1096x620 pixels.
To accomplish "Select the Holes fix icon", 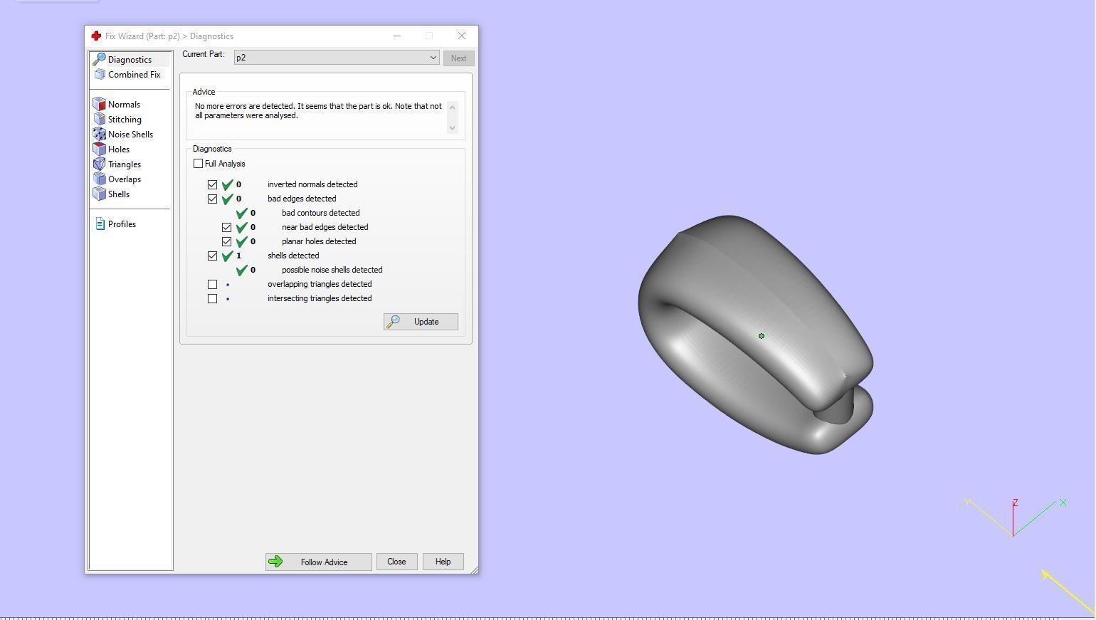I will [x=100, y=149].
